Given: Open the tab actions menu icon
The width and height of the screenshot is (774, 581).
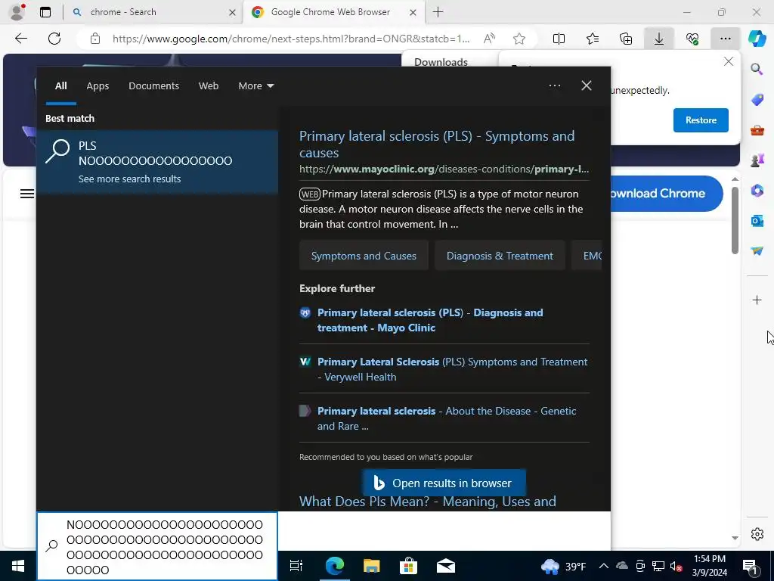Looking at the screenshot, I should (45, 12).
